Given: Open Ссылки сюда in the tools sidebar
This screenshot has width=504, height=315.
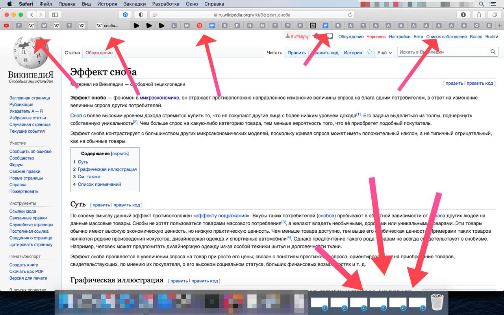Looking at the screenshot, I should (23, 211).
